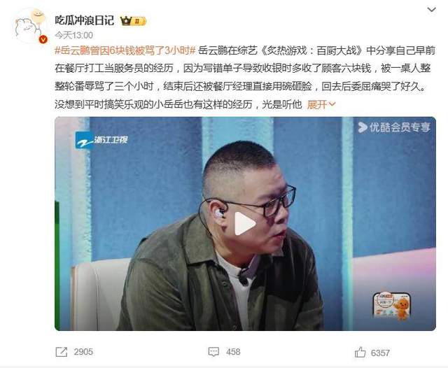The image size is (448, 368).
Task: Play the embedded video
Action: click(245, 224)
